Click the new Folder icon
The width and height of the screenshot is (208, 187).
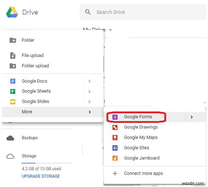click(13, 40)
